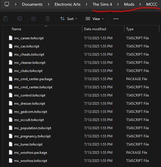This screenshot has height=167, width=161.
Task: Click the Rename toolbar icon
Action: 20,19
